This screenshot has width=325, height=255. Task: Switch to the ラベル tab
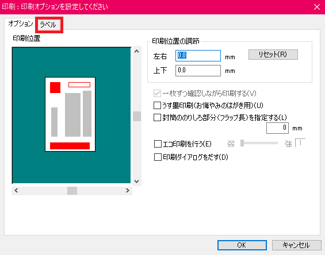coord(48,25)
